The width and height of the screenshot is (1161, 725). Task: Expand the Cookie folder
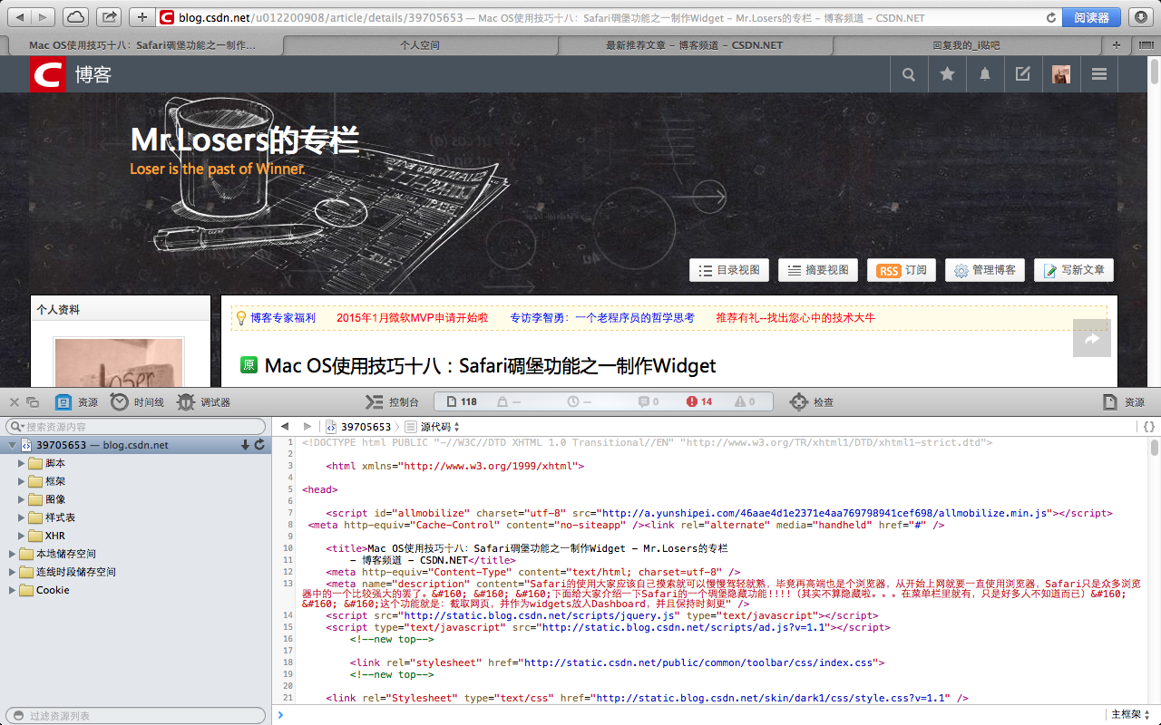point(13,590)
